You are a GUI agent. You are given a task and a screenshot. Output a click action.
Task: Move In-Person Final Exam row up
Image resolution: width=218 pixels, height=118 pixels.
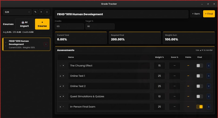pyautogui.click(x=60, y=107)
